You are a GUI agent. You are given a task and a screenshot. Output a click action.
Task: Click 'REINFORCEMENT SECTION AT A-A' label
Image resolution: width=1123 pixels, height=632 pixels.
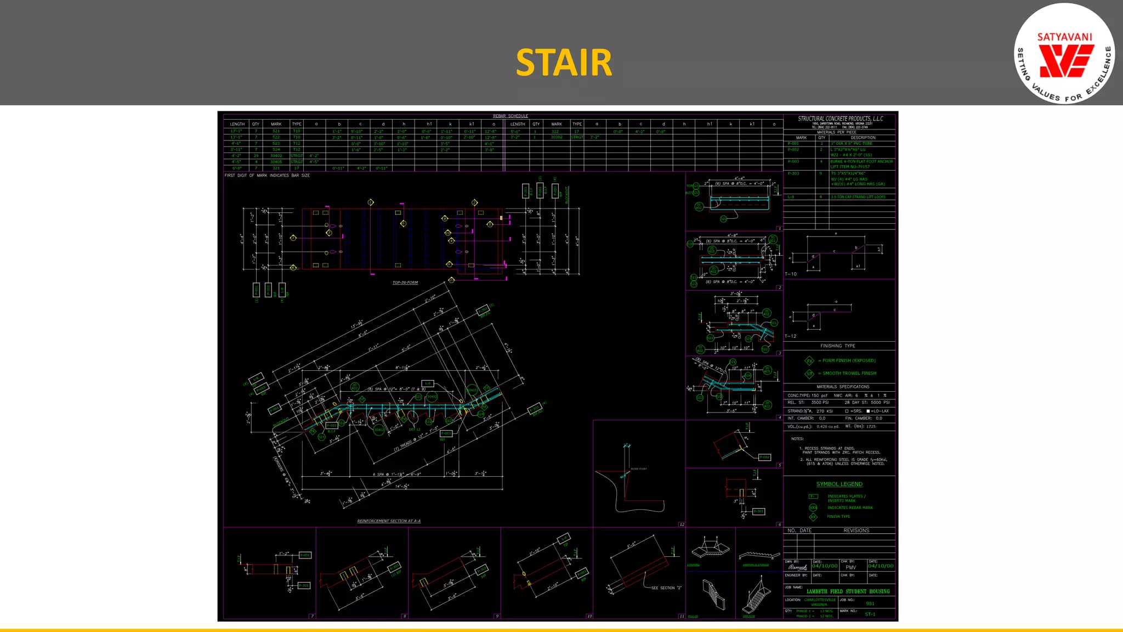click(389, 521)
